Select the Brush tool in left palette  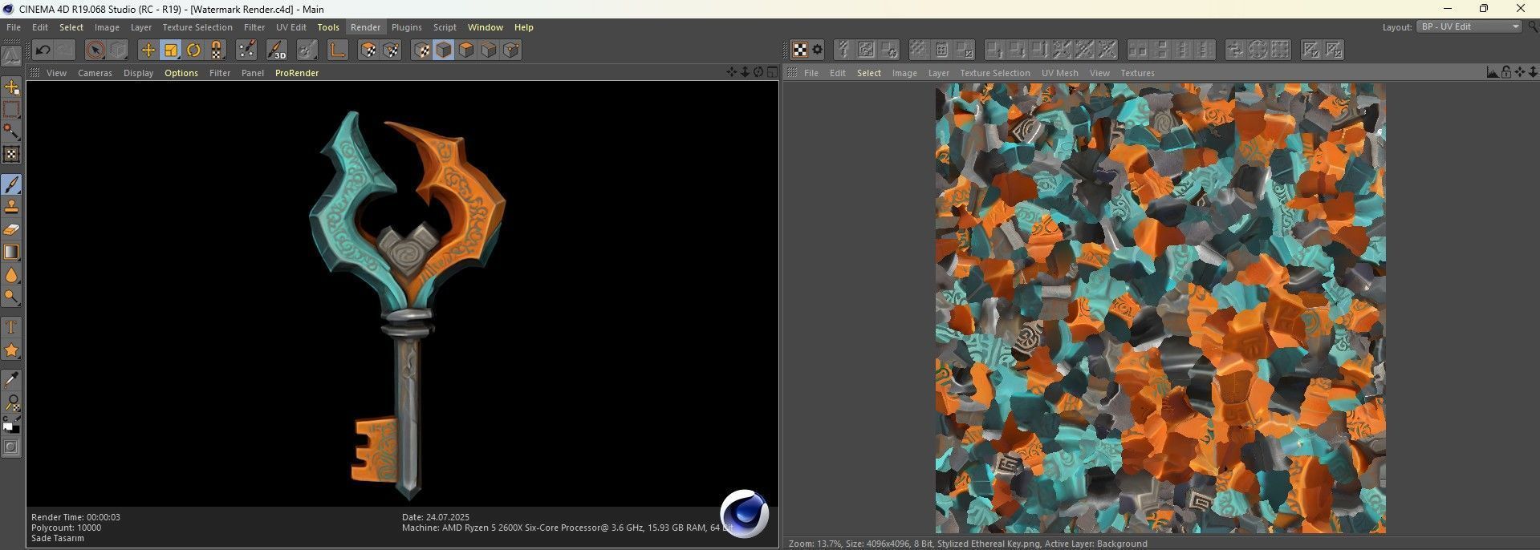click(11, 184)
